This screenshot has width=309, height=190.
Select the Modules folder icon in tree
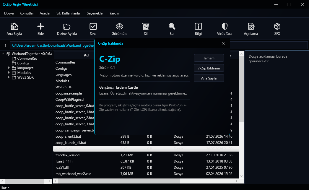tap(14, 73)
